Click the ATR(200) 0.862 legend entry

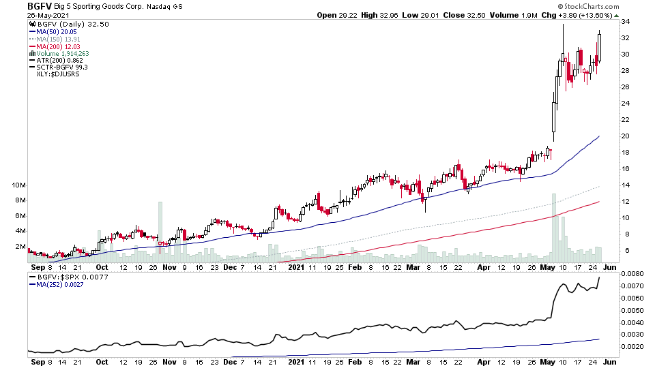coord(60,61)
